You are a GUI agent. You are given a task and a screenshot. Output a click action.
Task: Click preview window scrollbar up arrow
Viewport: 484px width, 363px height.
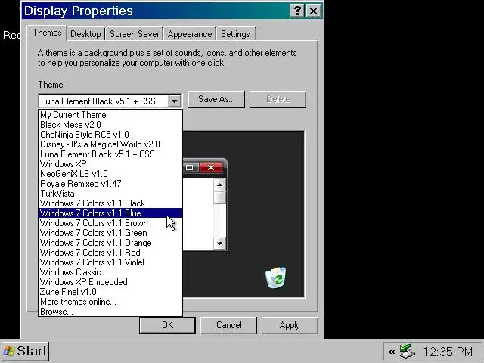pyautogui.click(x=220, y=185)
